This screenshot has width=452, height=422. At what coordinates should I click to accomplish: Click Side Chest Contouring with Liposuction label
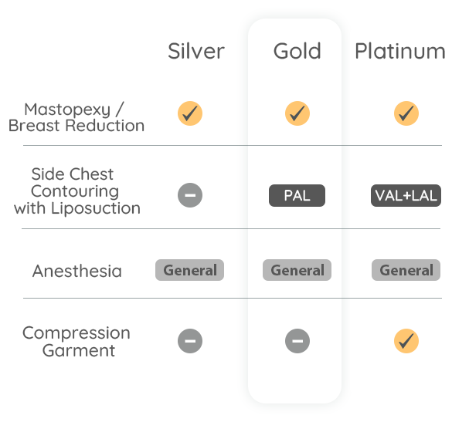tap(77, 191)
